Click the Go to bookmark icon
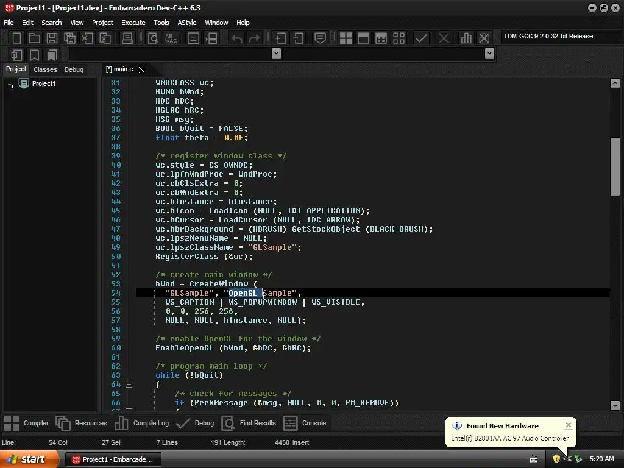The width and height of the screenshot is (624, 468). tap(52, 55)
